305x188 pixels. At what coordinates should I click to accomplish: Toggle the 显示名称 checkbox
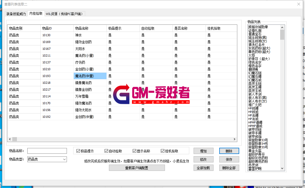[134, 151]
